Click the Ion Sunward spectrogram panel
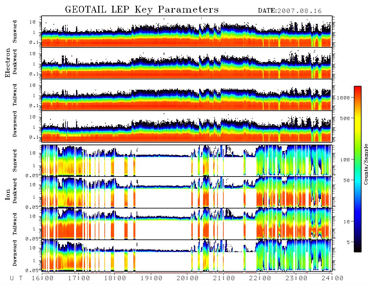Screen dimensions: 368x284 click(187, 160)
